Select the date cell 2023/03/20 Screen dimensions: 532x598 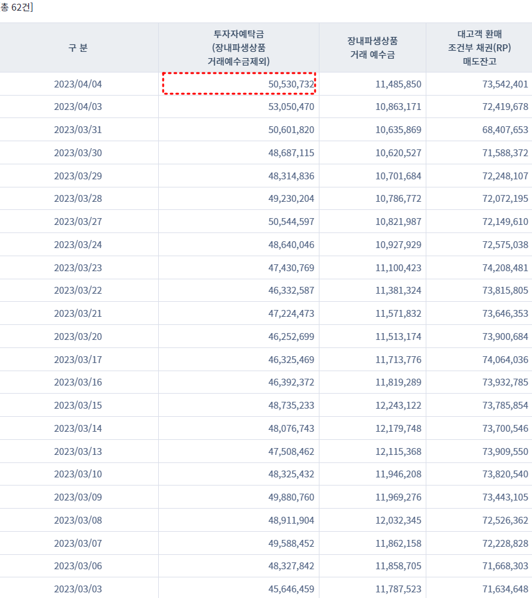point(78,336)
